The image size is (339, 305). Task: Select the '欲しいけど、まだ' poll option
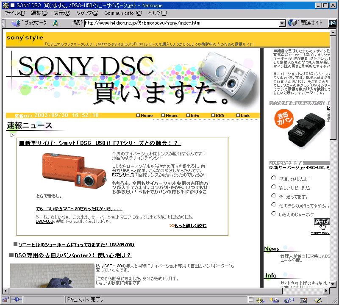(x=273, y=187)
